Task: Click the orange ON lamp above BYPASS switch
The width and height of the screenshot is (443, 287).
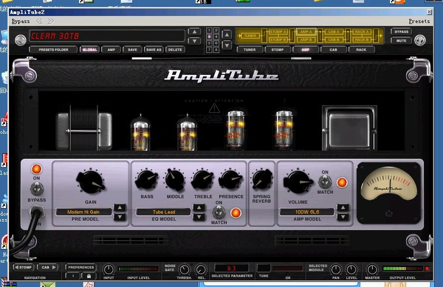Action: (x=36, y=169)
